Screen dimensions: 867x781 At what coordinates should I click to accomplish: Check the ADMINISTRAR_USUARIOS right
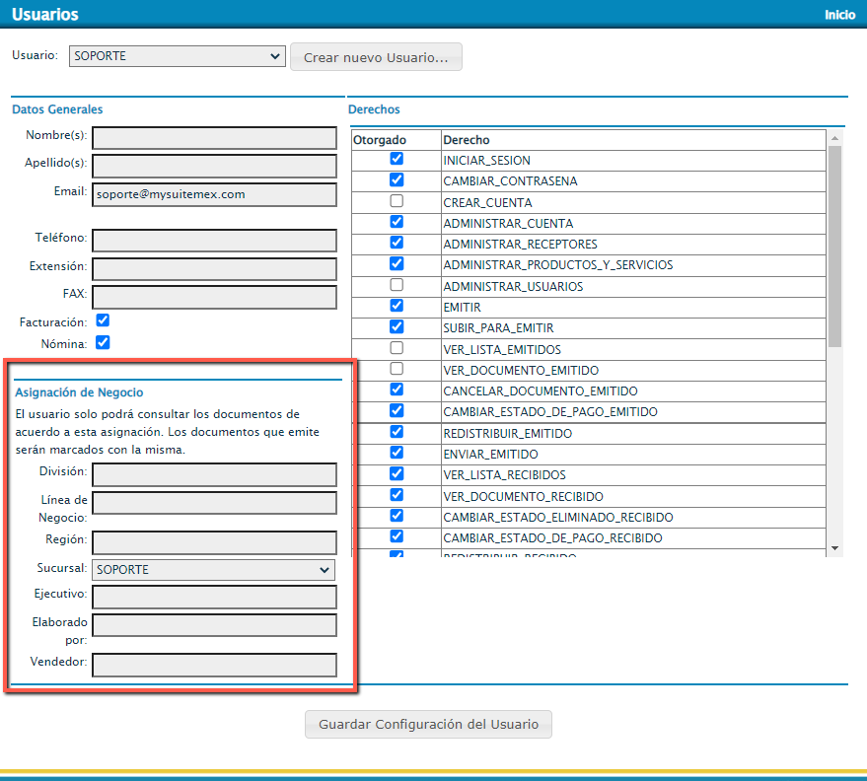coord(397,285)
